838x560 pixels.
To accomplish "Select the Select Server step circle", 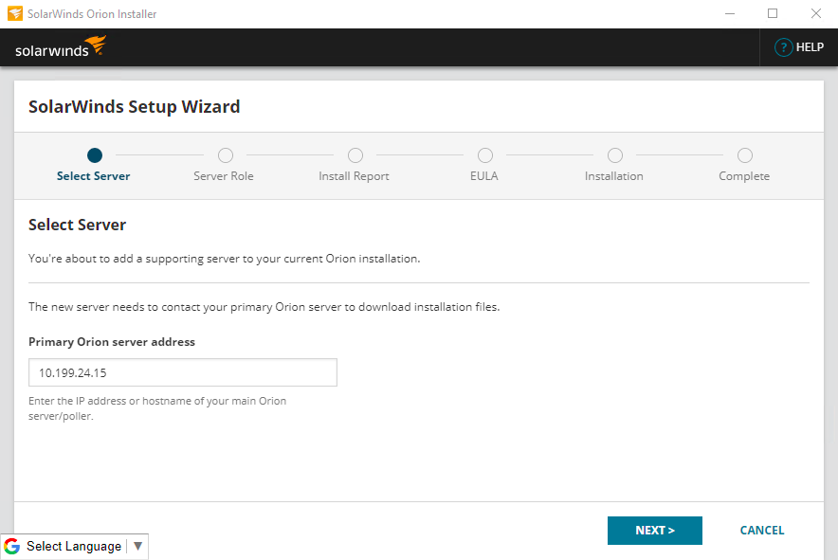I will (95, 155).
